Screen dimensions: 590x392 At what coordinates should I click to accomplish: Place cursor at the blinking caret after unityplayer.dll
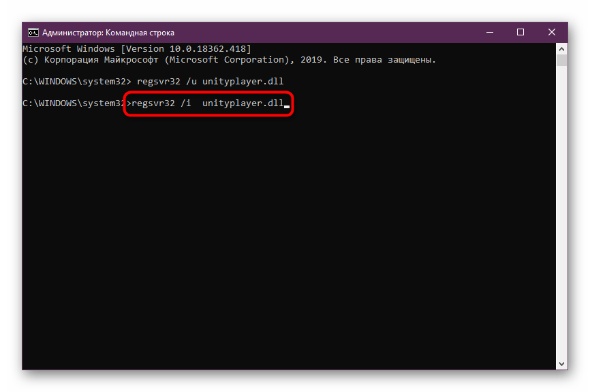coord(286,104)
